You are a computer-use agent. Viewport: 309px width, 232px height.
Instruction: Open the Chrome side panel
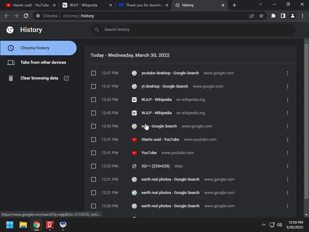pyautogui.click(x=283, y=16)
